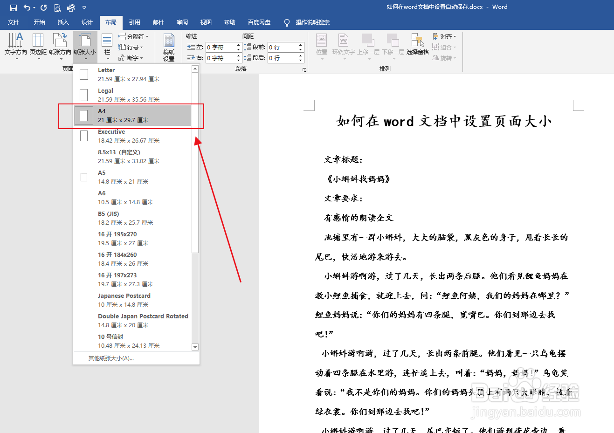The image size is (614, 433).
Task: Redo the last action
Action: tap(43, 7)
